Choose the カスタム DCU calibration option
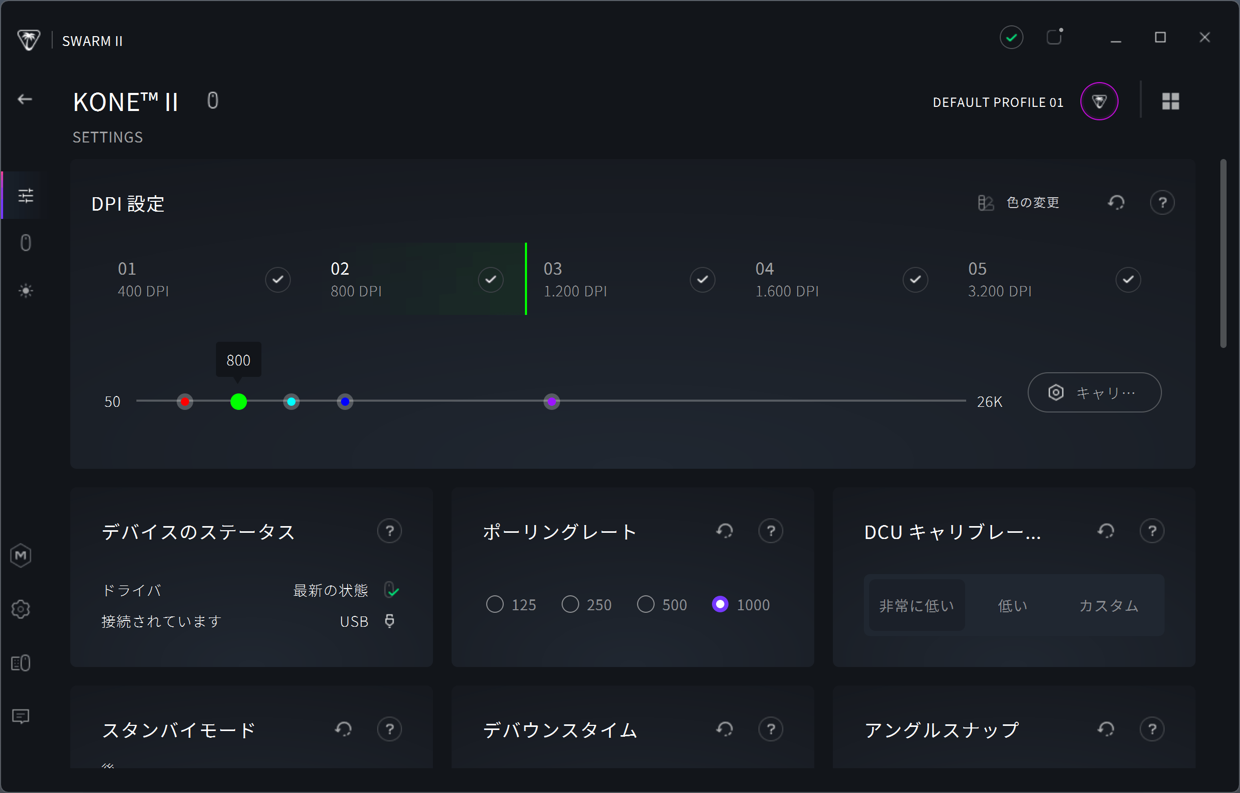The image size is (1240, 793). [x=1109, y=606]
